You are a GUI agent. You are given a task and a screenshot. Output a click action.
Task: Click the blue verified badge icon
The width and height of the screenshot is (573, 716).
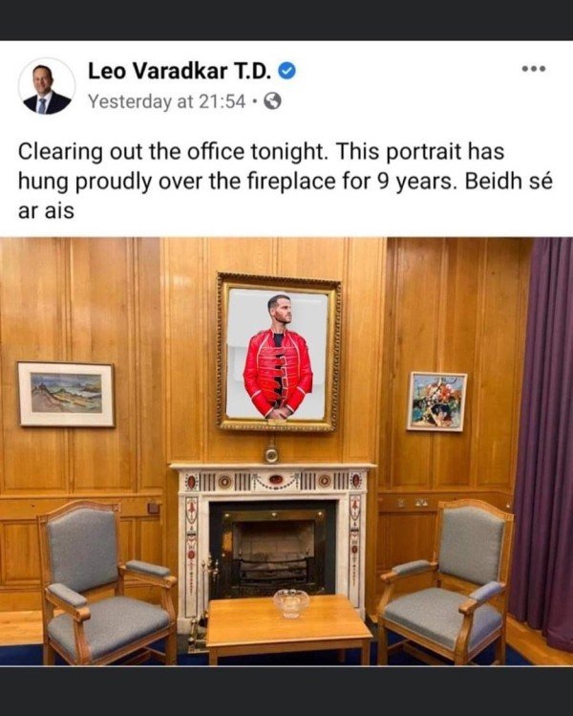pos(286,71)
